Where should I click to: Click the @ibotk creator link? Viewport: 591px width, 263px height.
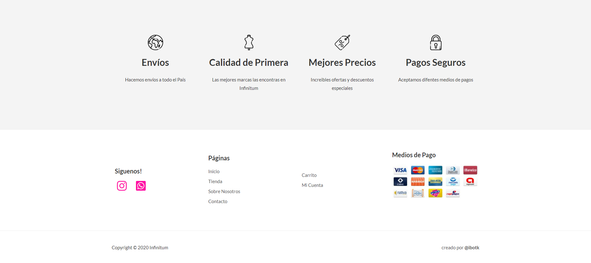click(472, 248)
